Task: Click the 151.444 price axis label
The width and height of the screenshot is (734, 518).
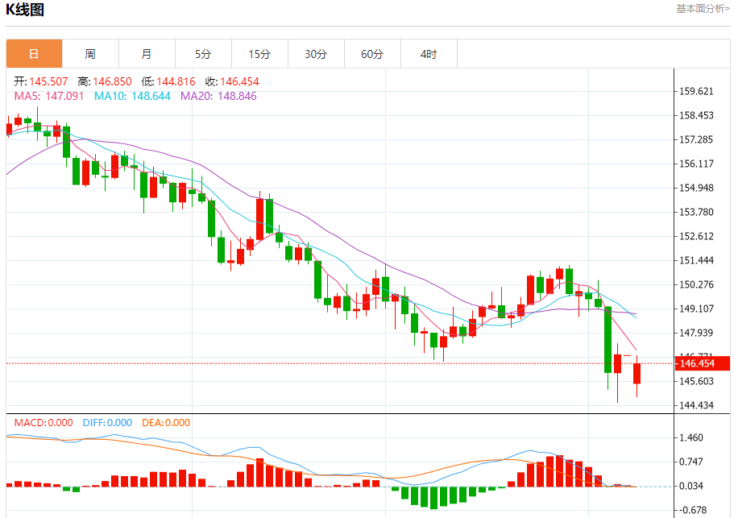Action: pyautogui.click(x=697, y=261)
